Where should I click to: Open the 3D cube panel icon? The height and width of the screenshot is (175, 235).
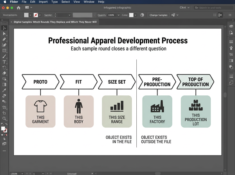pos(231,26)
